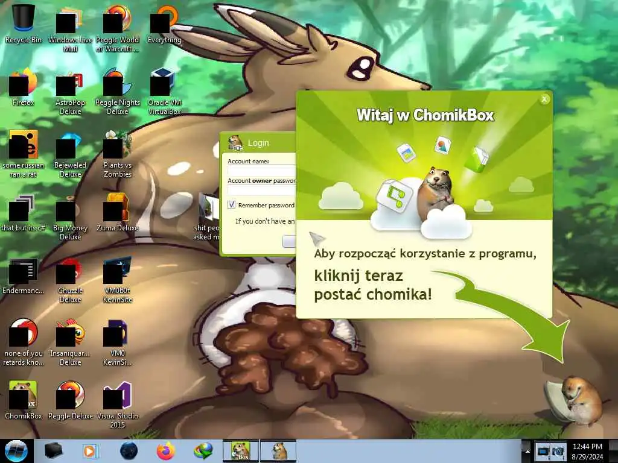The width and height of the screenshot is (618, 463).
Task: Select the Endermanc... desktop icon
Action: click(24, 276)
